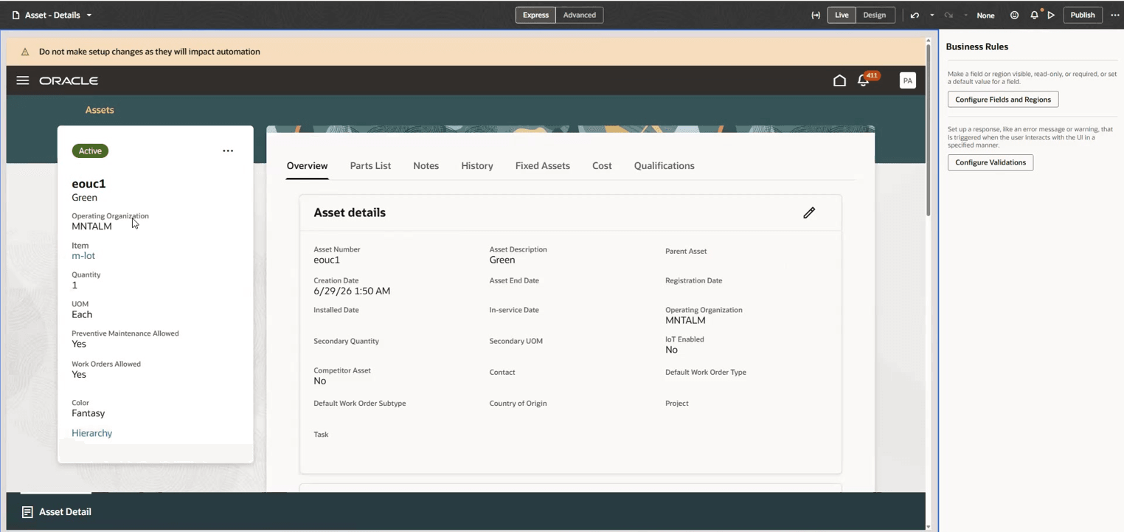Switch to Express mode
The width and height of the screenshot is (1124, 532).
pyautogui.click(x=535, y=15)
